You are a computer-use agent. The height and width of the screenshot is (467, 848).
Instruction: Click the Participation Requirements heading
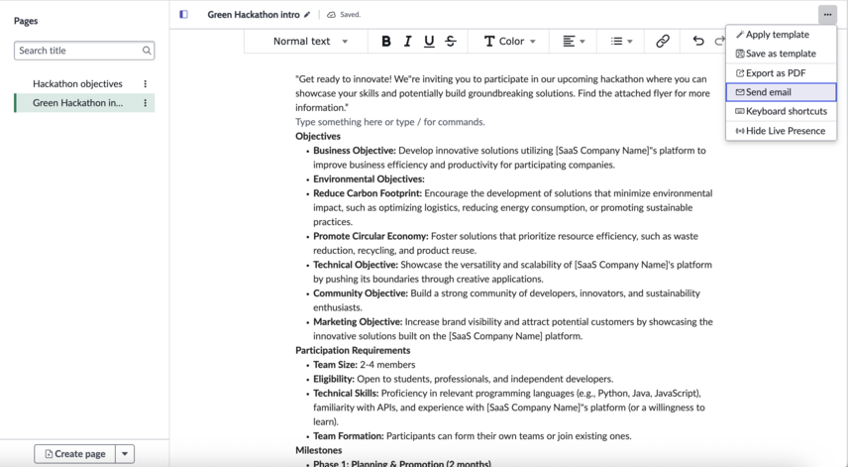(353, 351)
